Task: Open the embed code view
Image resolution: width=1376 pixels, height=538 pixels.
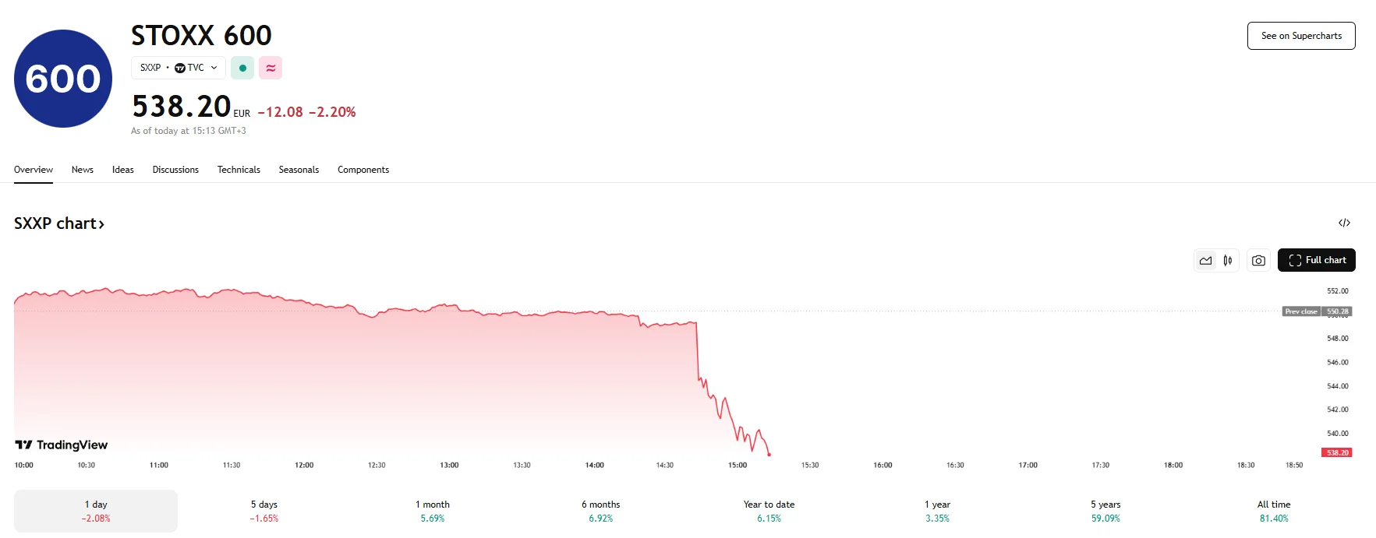Action: tap(1346, 223)
